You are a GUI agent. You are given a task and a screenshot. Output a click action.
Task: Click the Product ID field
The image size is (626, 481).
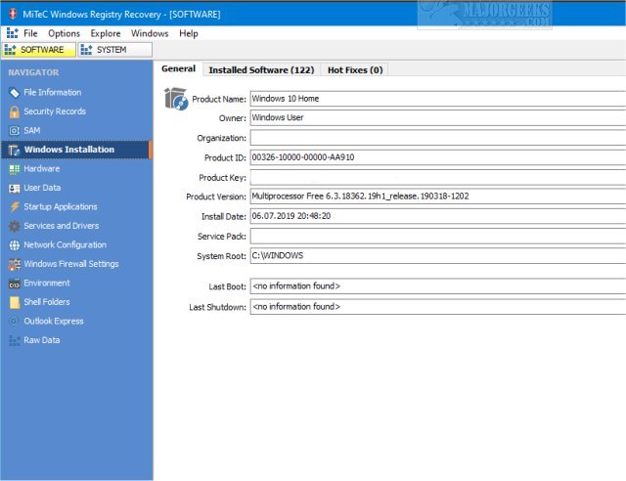437,157
